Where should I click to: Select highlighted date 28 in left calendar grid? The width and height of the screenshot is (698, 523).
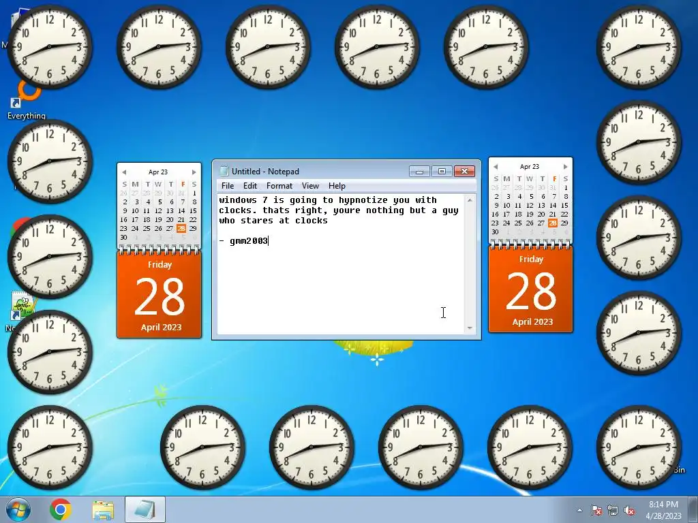[181, 229]
